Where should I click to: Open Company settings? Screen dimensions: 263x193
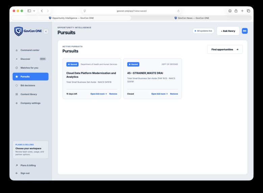point(30,103)
